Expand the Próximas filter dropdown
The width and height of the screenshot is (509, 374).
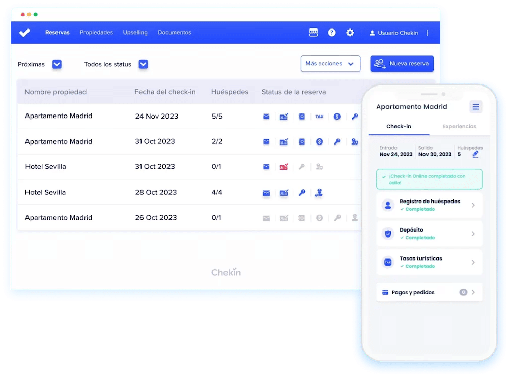tap(57, 64)
